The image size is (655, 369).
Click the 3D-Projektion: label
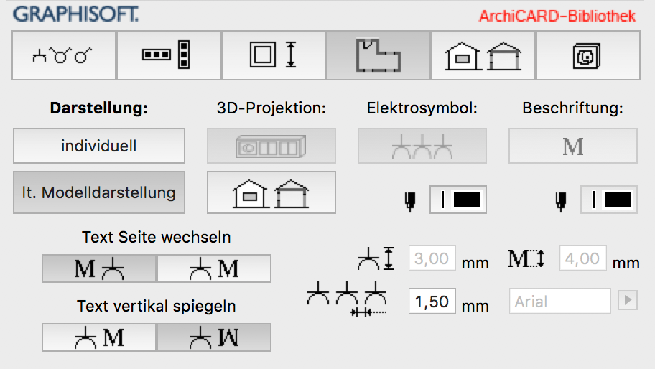(271, 108)
